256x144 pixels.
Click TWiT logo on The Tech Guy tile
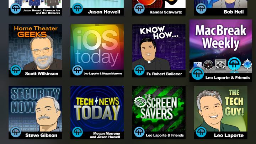(201, 132)
